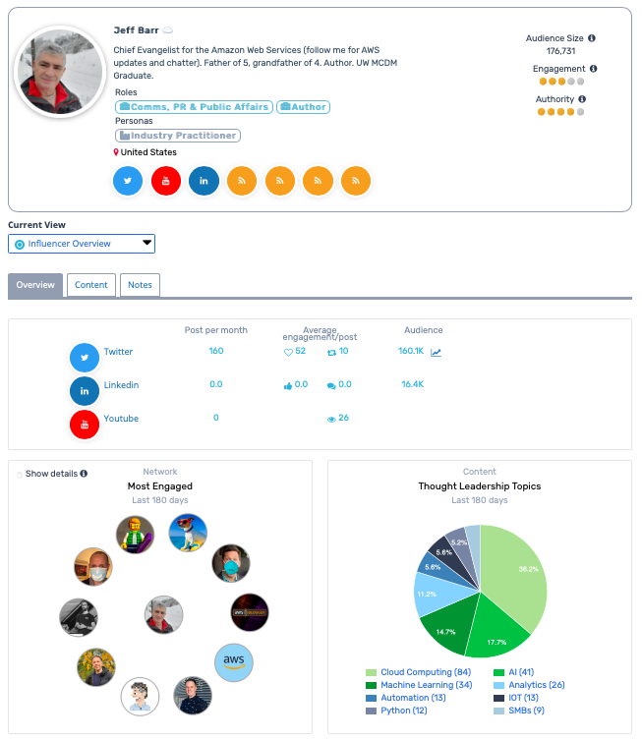Viewport: 642px width, 740px height.
Task: Click the Cloud Computing legend color swatch
Action: (371, 672)
